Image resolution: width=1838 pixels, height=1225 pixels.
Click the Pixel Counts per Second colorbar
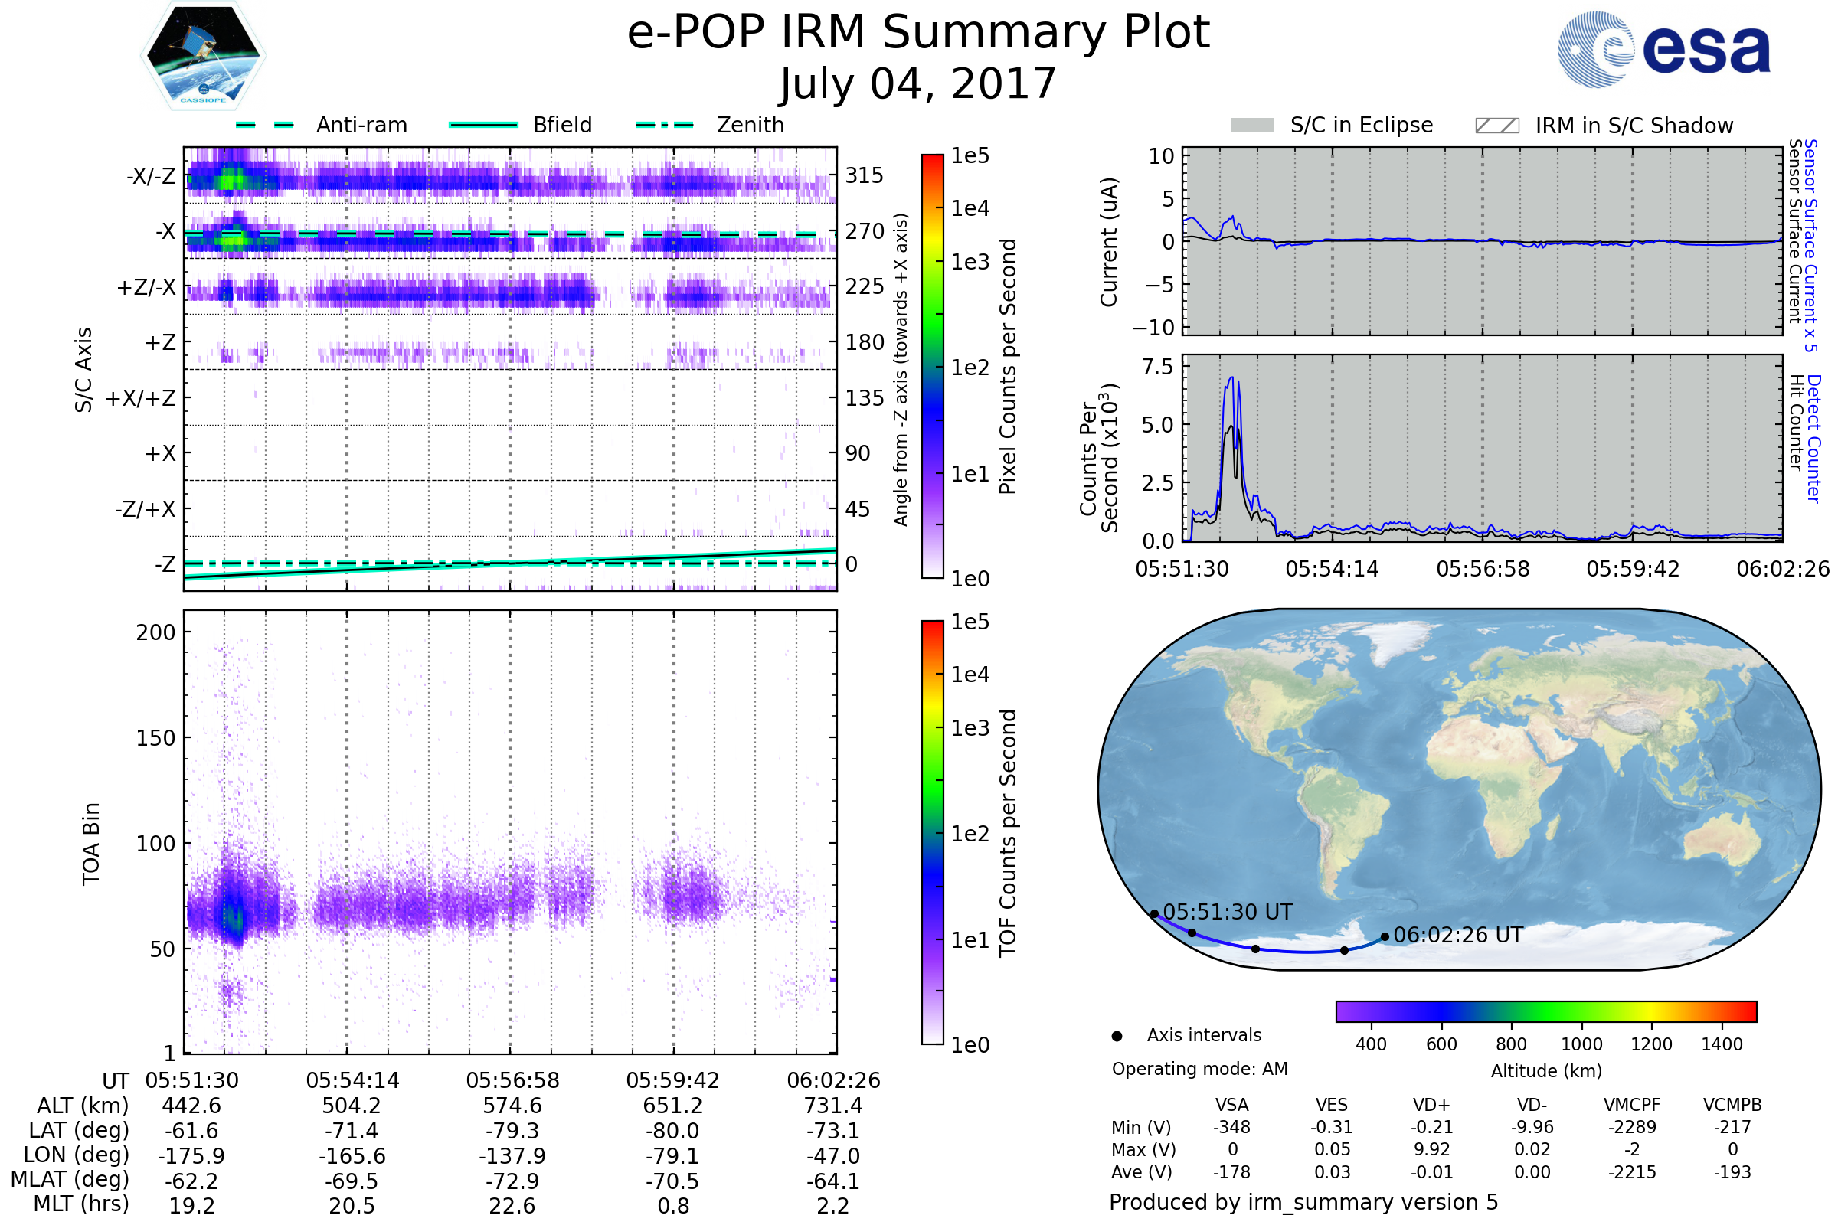click(932, 366)
